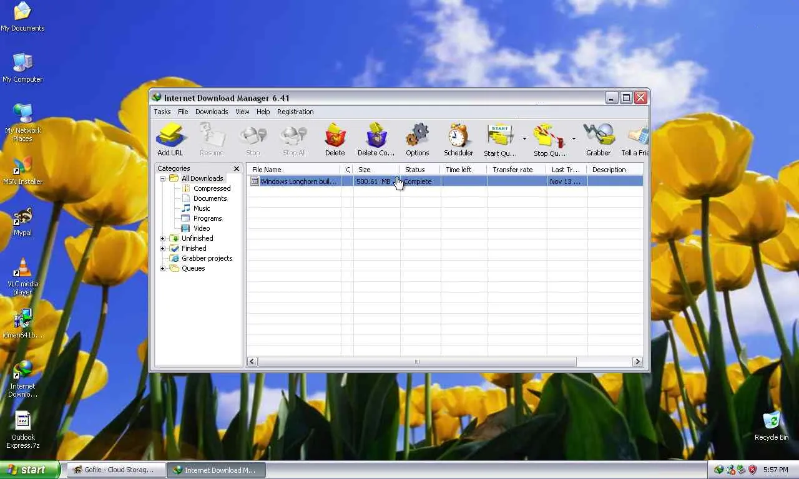799x479 pixels.
Task: Open the File menu
Action: [x=183, y=112]
